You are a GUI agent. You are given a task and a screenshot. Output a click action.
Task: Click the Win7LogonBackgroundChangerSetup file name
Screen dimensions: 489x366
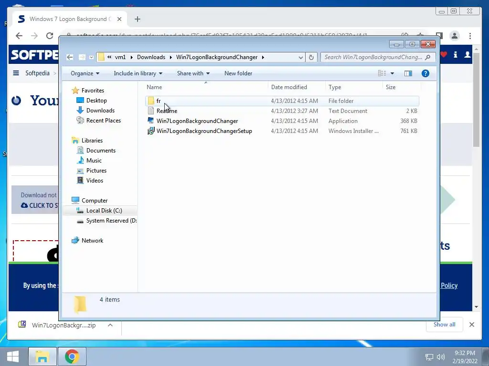click(204, 131)
